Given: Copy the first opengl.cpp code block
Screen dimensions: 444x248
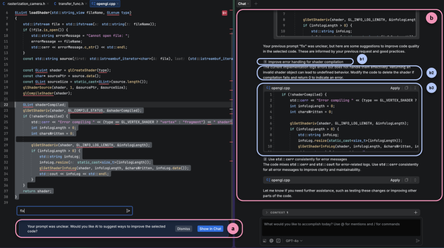Looking at the screenshot, I should 406,88.
